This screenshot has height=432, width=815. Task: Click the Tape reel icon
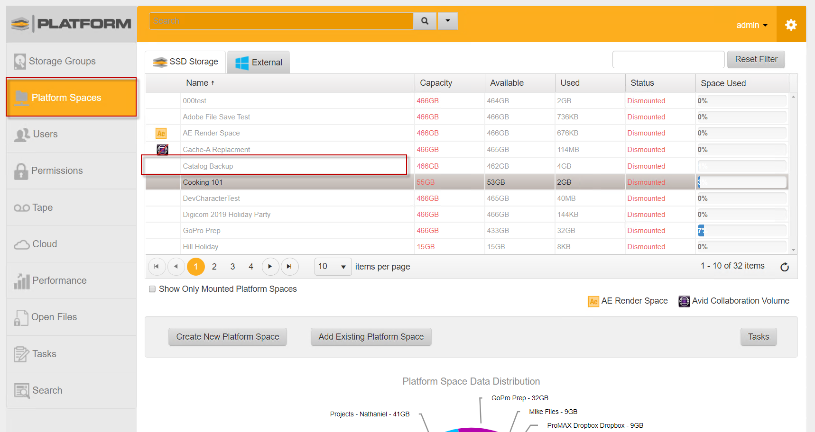[22, 208]
